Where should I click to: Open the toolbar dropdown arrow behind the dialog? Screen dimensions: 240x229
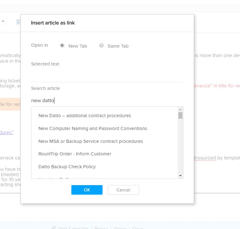tap(3, 21)
